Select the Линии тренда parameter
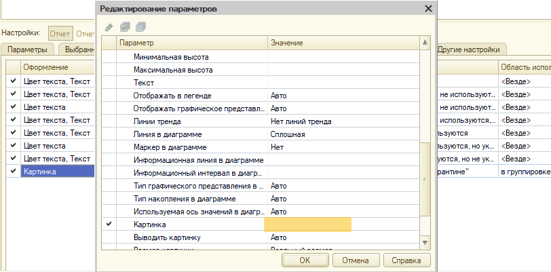The width and height of the screenshot is (551, 272). click(157, 121)
